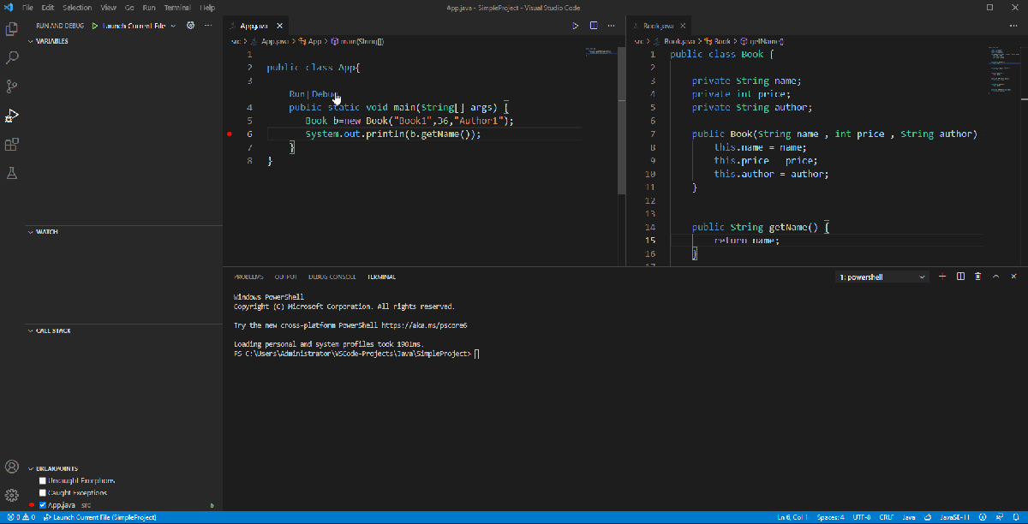Uncheck the App.java breakpoint checkbox
The image size is (1028, 524).
click(43, 505)
